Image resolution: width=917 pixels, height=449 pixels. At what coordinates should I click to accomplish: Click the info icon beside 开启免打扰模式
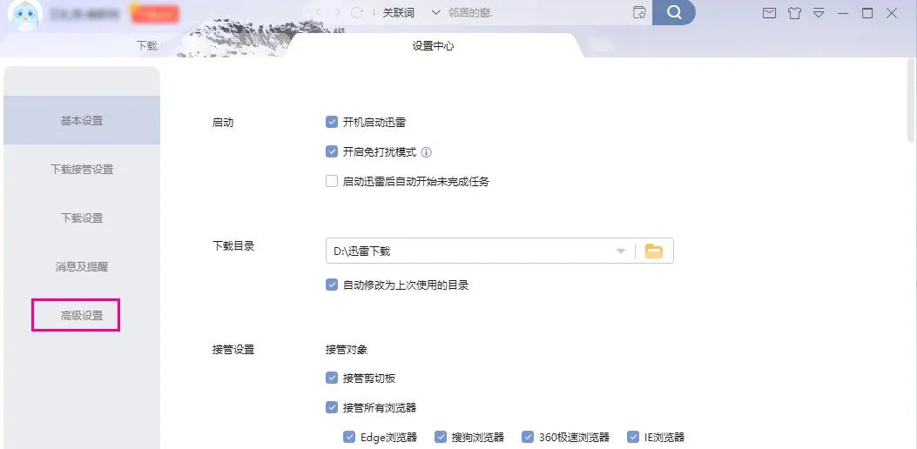pyautogui.click(x=427, y=152)
